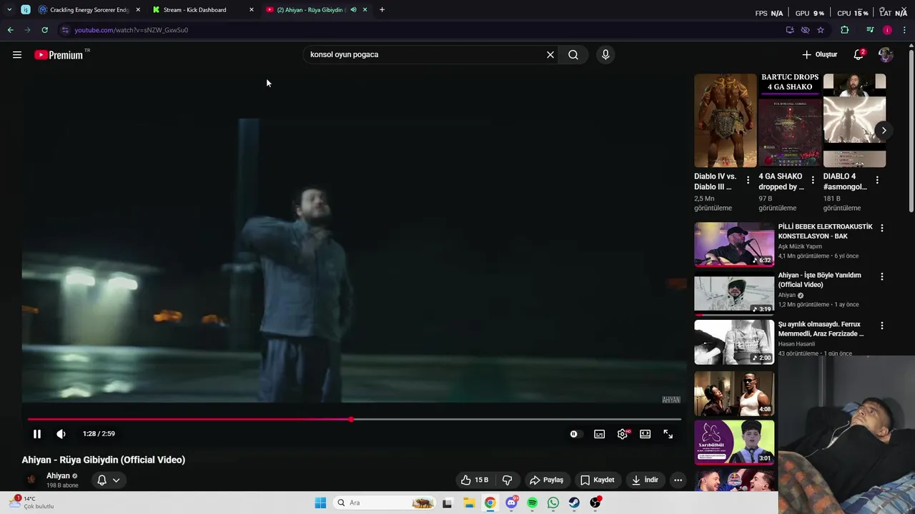The width and height of the screenshot is (915, 514).
Task: Open Steam from the taskbar
Action: pos(574,503)
